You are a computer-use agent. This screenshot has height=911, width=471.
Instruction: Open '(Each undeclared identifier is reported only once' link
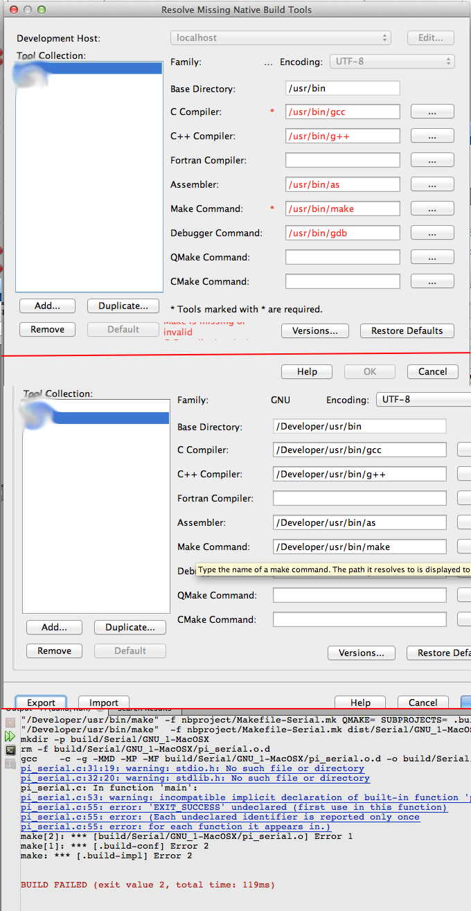pos(220,817)
